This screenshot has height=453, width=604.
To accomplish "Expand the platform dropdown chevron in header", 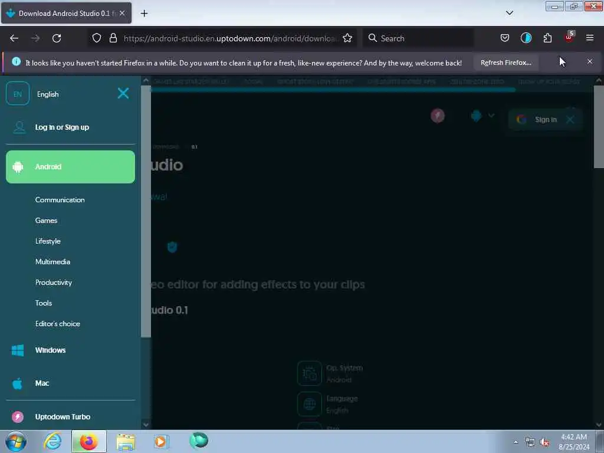I will 491,116.
